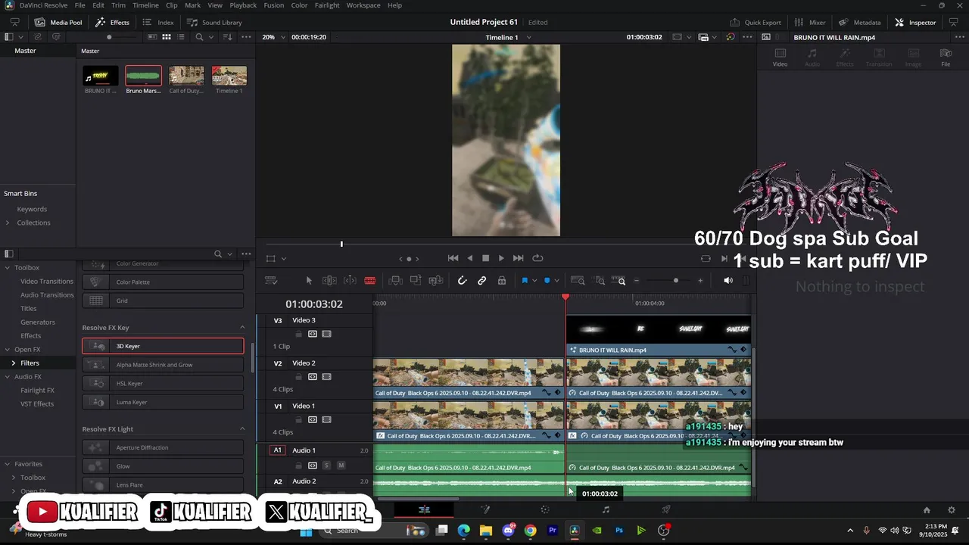Screen dimensions: 969x545
Task: Click Custom Zoom icon
Action: [x=618, y=281]
